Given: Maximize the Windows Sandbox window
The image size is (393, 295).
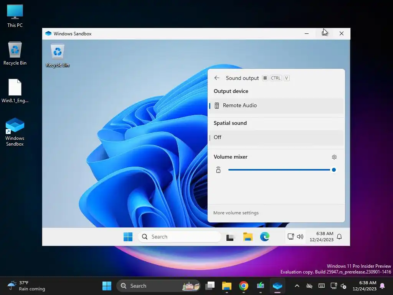Looking at the screenshot, I should [x=324, y=33].
